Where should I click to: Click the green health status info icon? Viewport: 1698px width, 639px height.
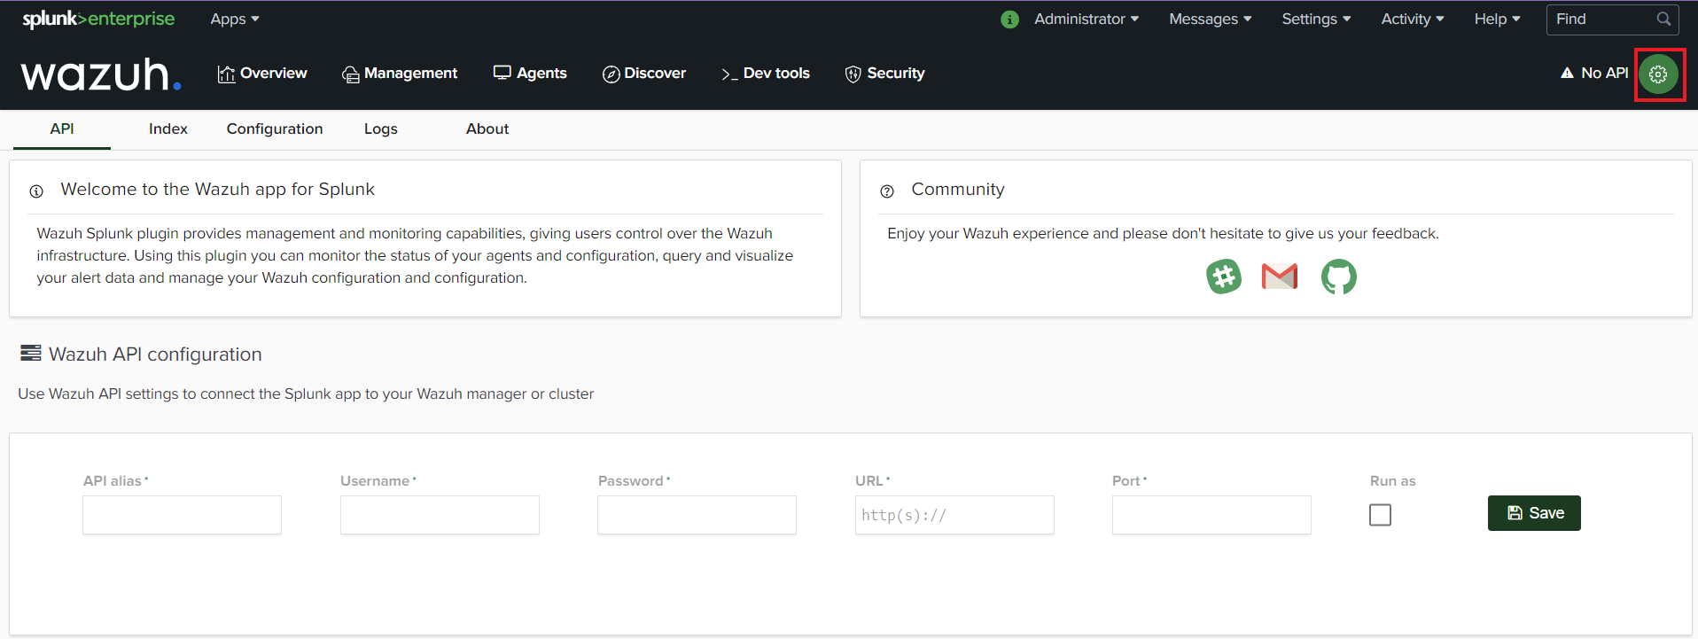click(x=1009, y=19)
